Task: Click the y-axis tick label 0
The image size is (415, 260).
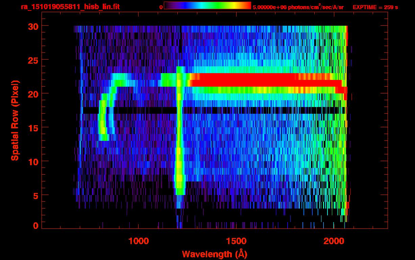Action: coord(35,226)
